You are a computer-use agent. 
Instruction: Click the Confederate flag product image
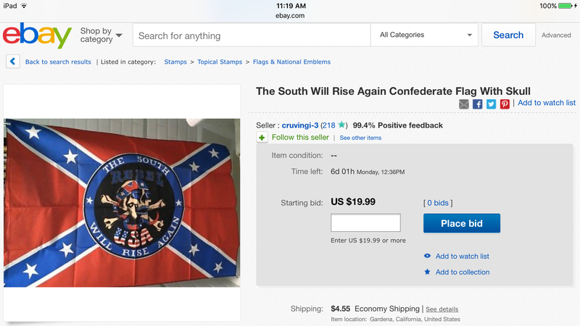pos(122,203)
